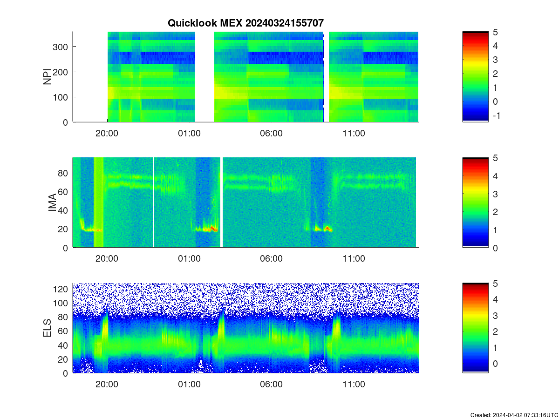Click the plot title Quicklook MEX 20240324155707
The width and height of the screenshot is (559, 419).
[245, 23]
